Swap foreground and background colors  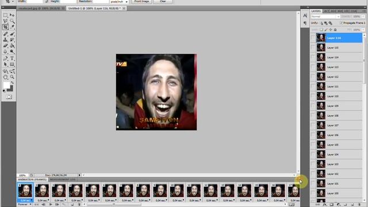[12, 83]
